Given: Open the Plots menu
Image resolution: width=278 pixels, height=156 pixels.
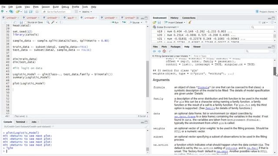Looking at the screenshot, I should click(x=36, y=7).
